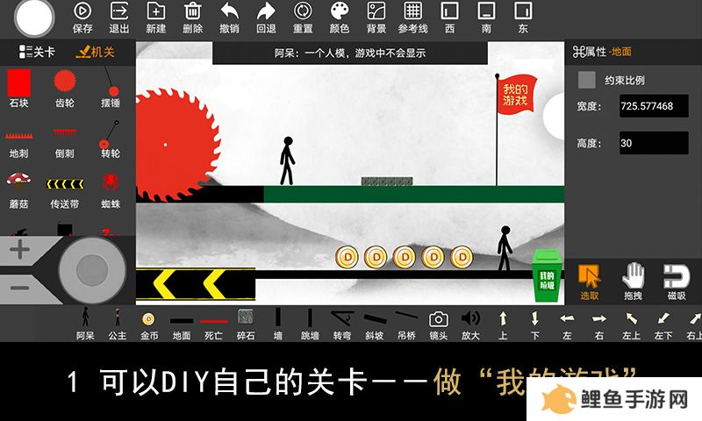702x421 pixels.
Task: Toggle the 约束比例 checkbox
Action: coord(586,80)
